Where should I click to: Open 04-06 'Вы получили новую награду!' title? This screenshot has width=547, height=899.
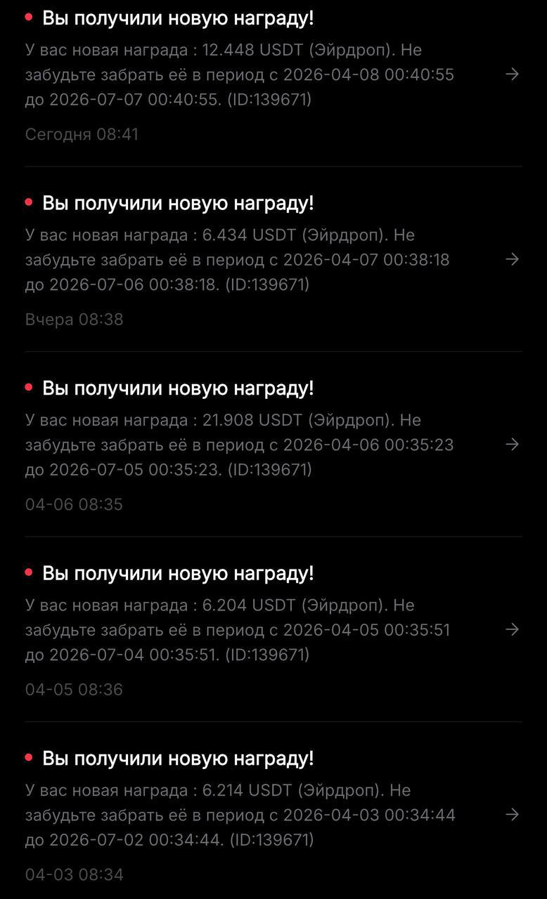click(178, 388)
